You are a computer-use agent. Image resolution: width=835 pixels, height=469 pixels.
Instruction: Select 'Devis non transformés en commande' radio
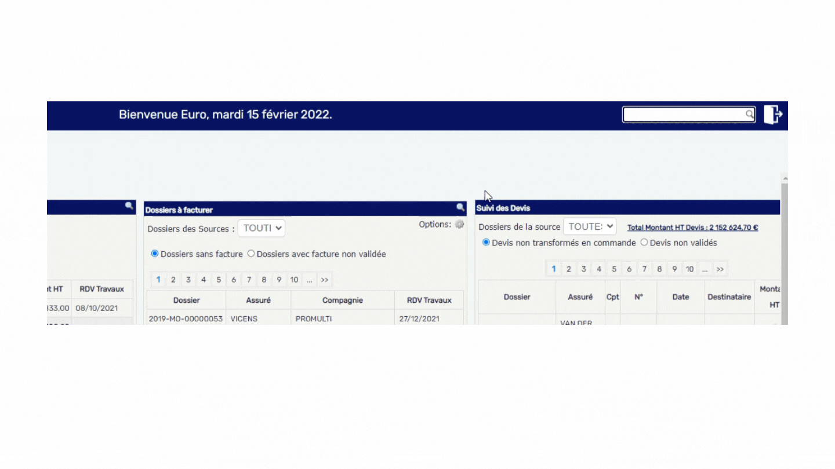point(486,243)
